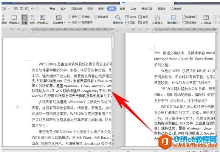220x152 pixels.
Task: Select 页面 page view mode
Action: [x=25, y=20]
